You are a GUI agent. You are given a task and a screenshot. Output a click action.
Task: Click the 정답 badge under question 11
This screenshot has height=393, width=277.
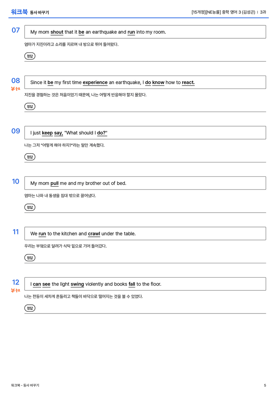tap(30, 258)
